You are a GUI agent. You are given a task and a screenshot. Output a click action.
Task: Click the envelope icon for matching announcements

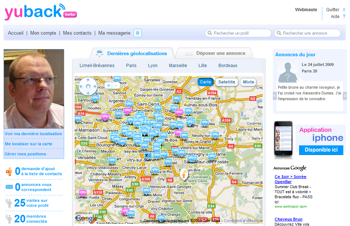tap(9, 187)
